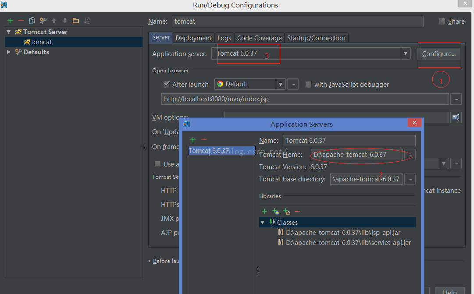Screen dimensions: 474x294
Task: Click the Help button
Action: click(x=450, y=290)
